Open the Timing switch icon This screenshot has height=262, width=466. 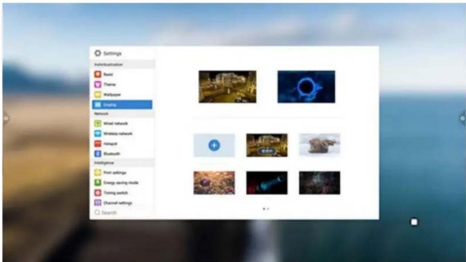point(98,192)
